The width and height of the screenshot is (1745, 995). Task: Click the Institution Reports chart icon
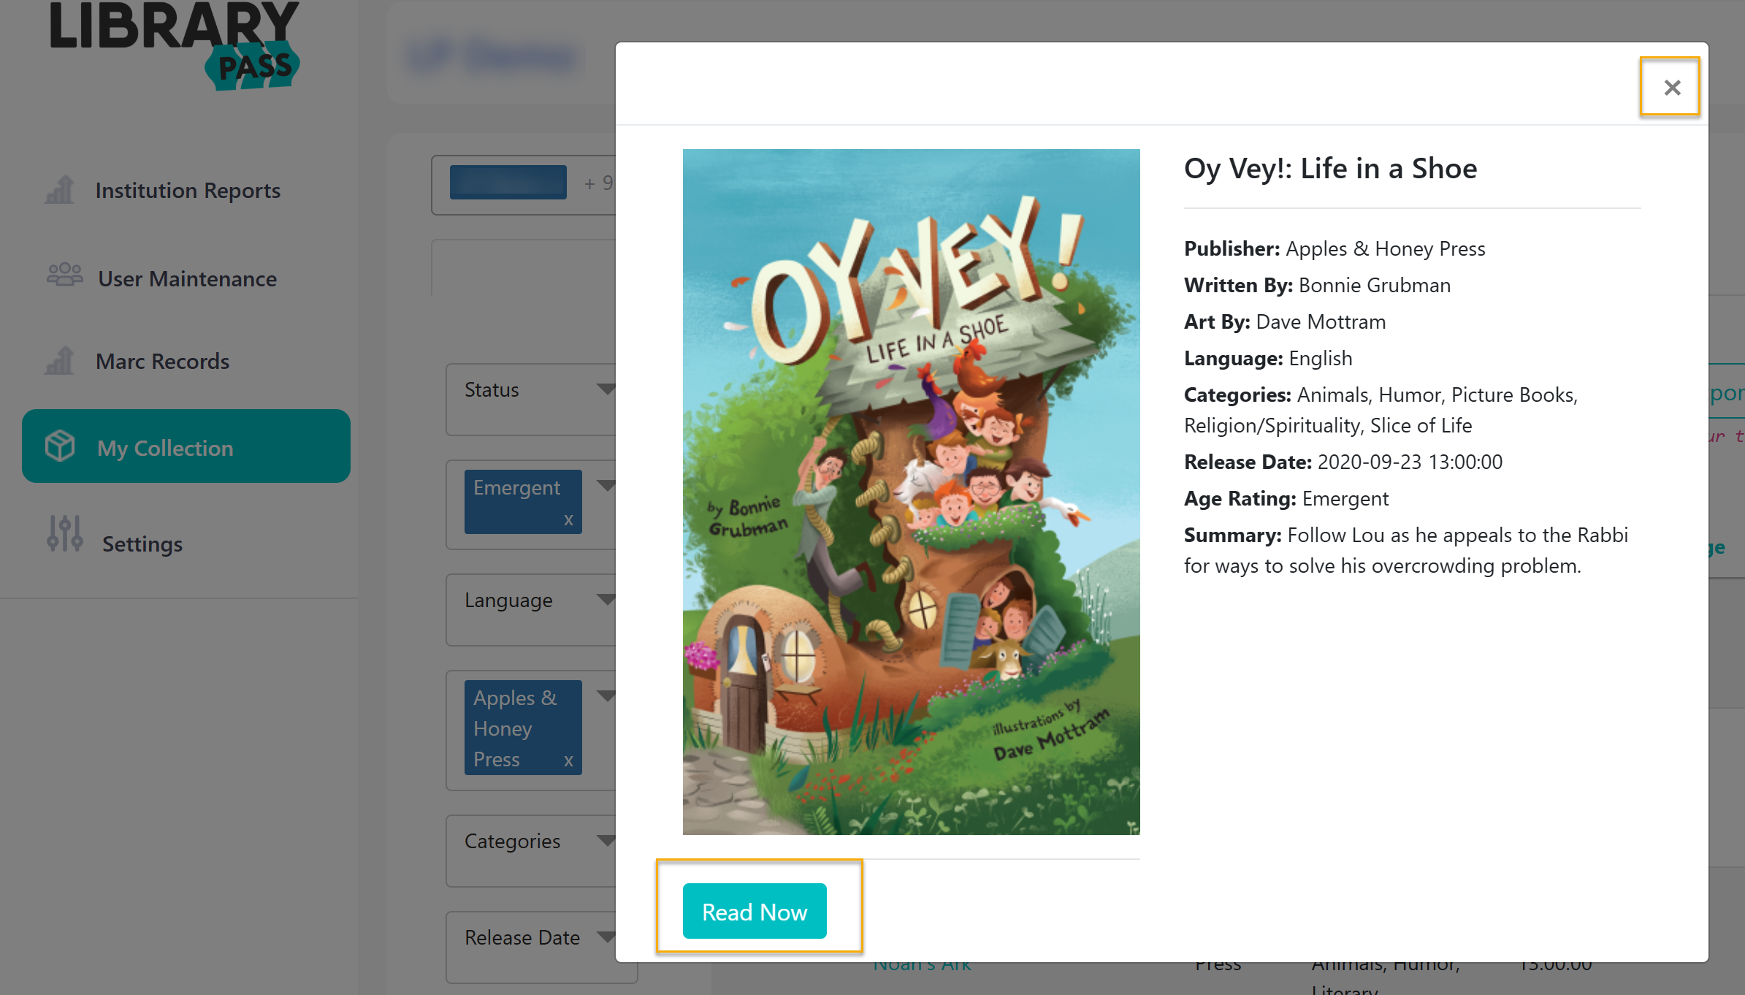click(x=60, y=189)
